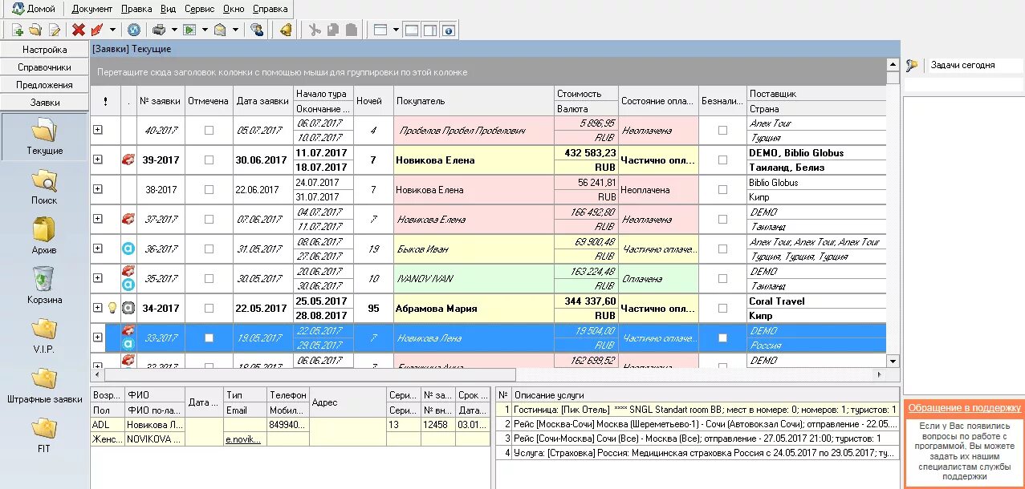The width and height of the screenshot is (1025, 489).
Task: Toggle the bottom panel layout icon
Action: 412,30
